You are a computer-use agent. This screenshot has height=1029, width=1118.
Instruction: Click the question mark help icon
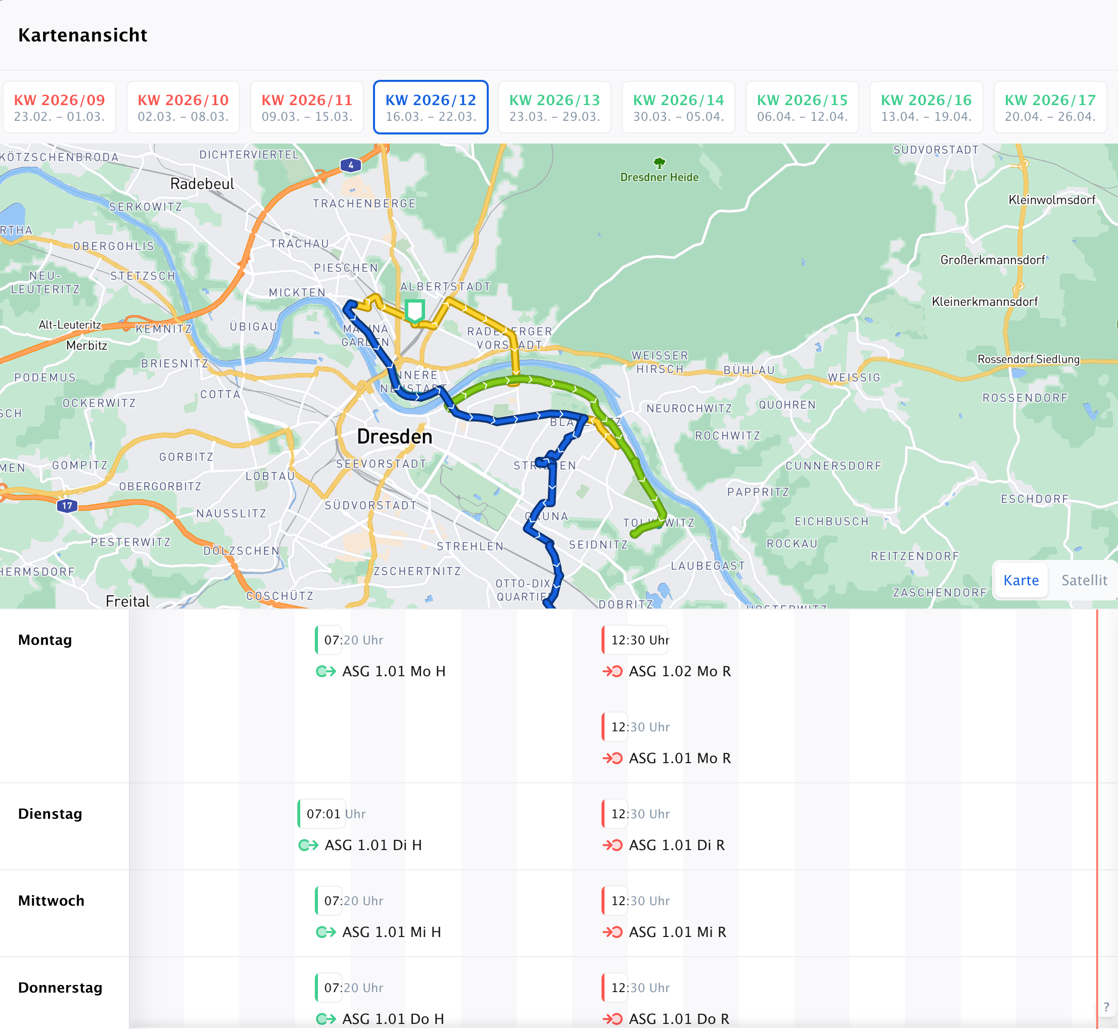tap(1106, 1007)
